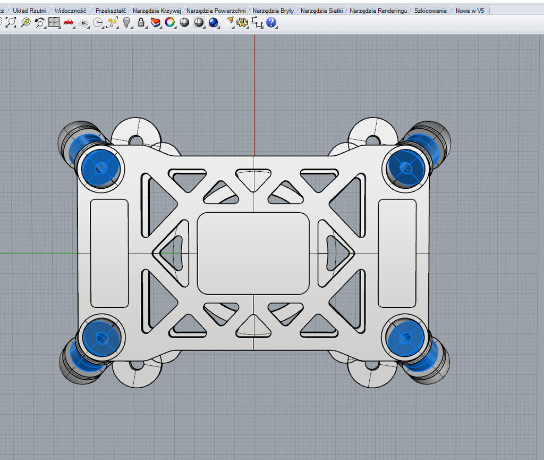Select the Szkicowanie tab
The image size is (544, 460).
coord(430,11)
